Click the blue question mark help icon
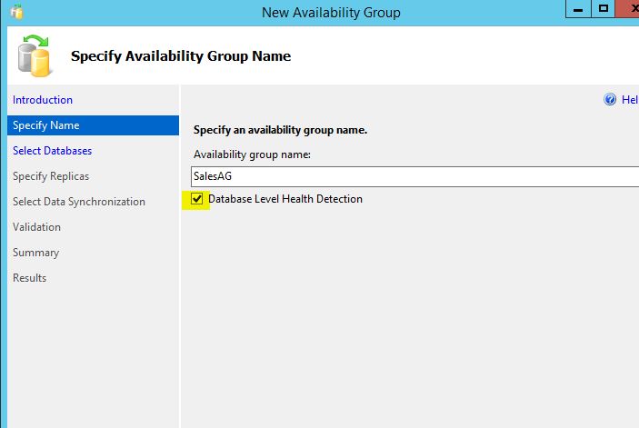Image resolution: width=639 pixels, height=428 pixels. (x=610, y=100)
